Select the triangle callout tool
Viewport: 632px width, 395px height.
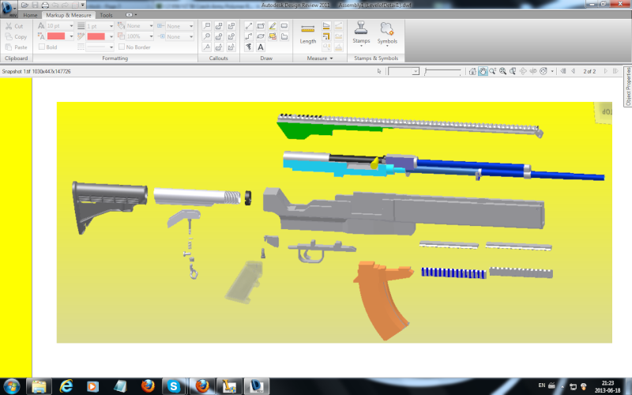[207, 47]
